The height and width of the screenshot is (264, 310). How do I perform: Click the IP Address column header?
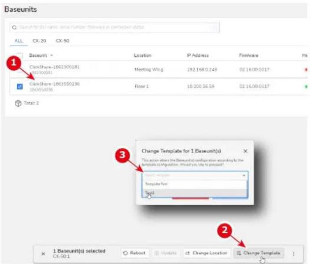click(198, 55)
